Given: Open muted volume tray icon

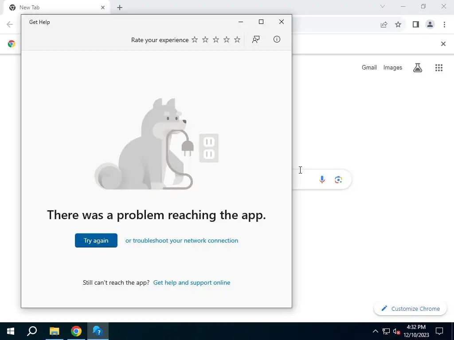Looking at the screenshot, I should 397,331.
